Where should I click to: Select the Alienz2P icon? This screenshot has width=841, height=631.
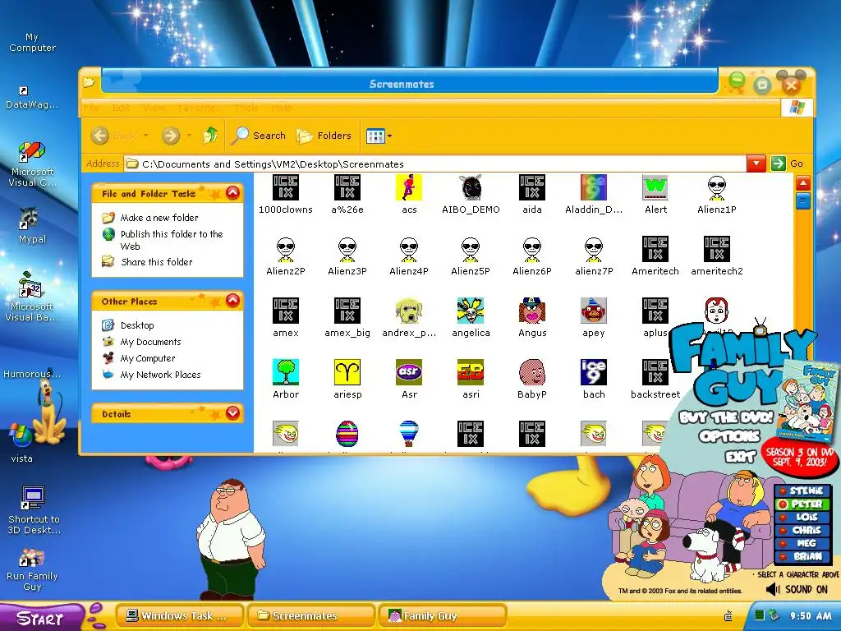(x=286, y=256)
